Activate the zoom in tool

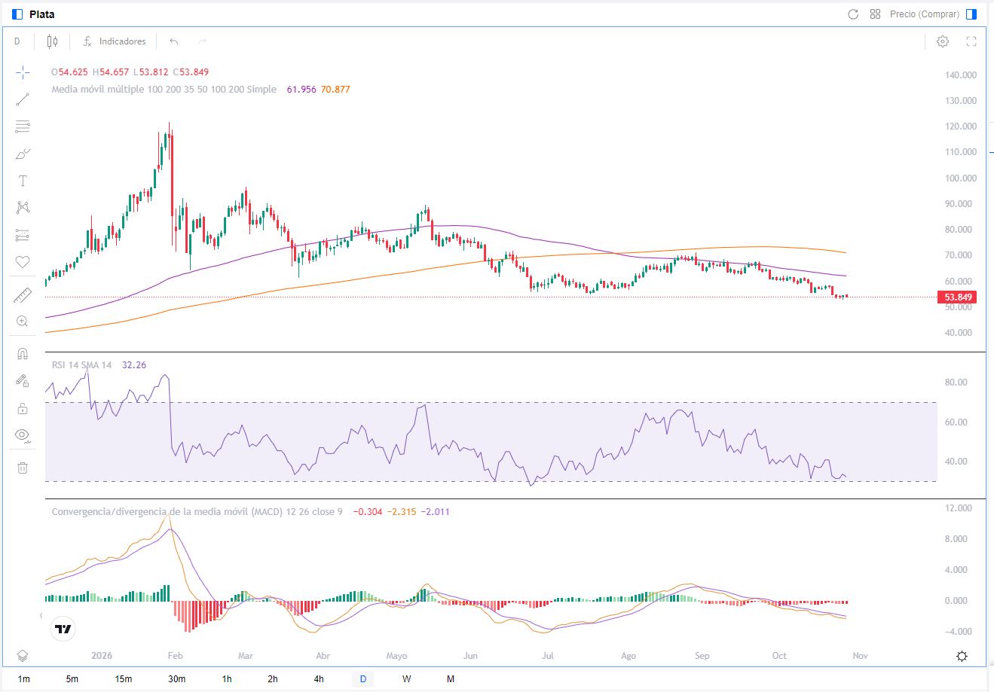click(23, 322)
